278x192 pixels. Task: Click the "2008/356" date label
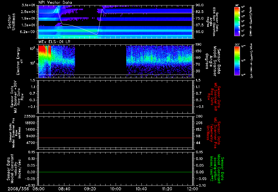tap(18, 189)
